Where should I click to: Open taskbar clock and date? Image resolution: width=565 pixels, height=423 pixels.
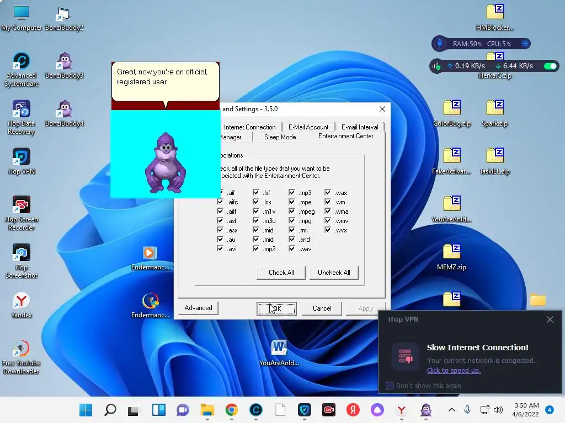point(526,410)
